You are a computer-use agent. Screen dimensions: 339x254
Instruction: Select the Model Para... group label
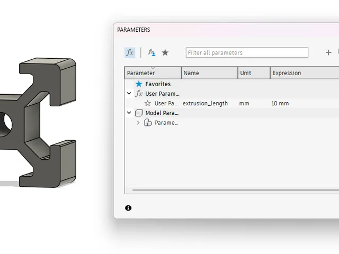click(162, 113)
